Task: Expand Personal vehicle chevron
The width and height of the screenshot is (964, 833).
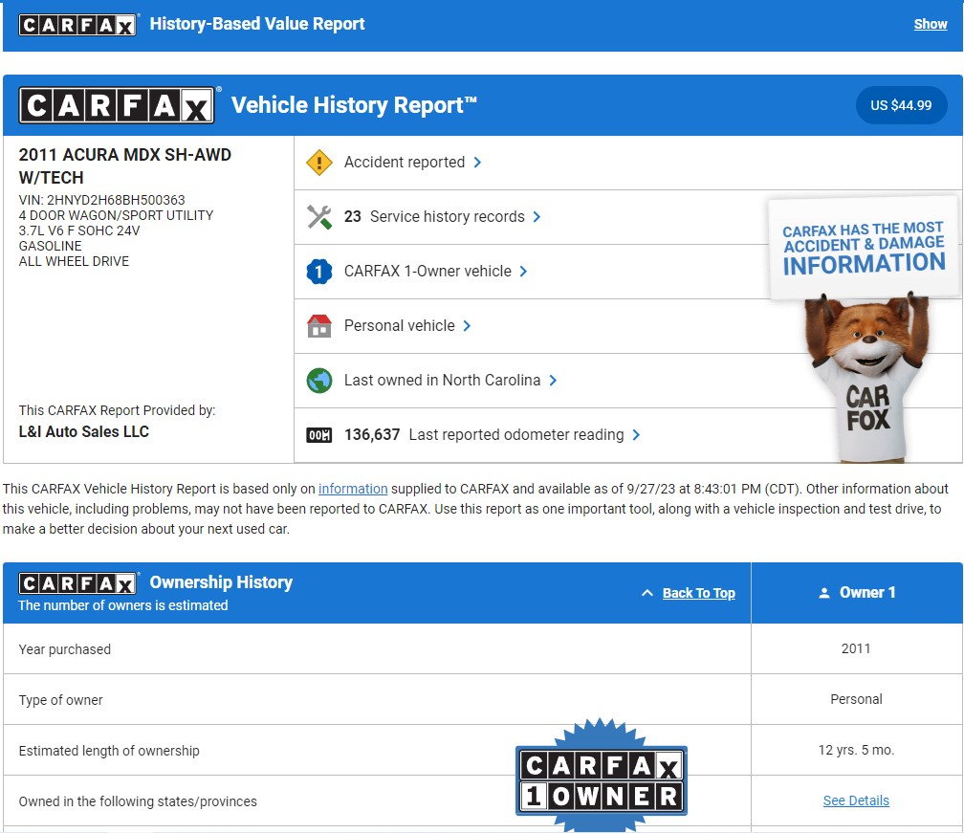Action: click(x=467, y=326)
